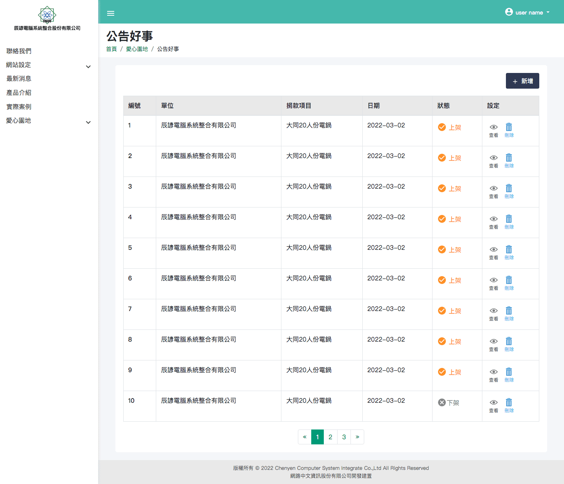The height and width of the screenshot is (484, 564).
Task: Toggle 上架 status of row 2
Action: (x=449, y=158)
